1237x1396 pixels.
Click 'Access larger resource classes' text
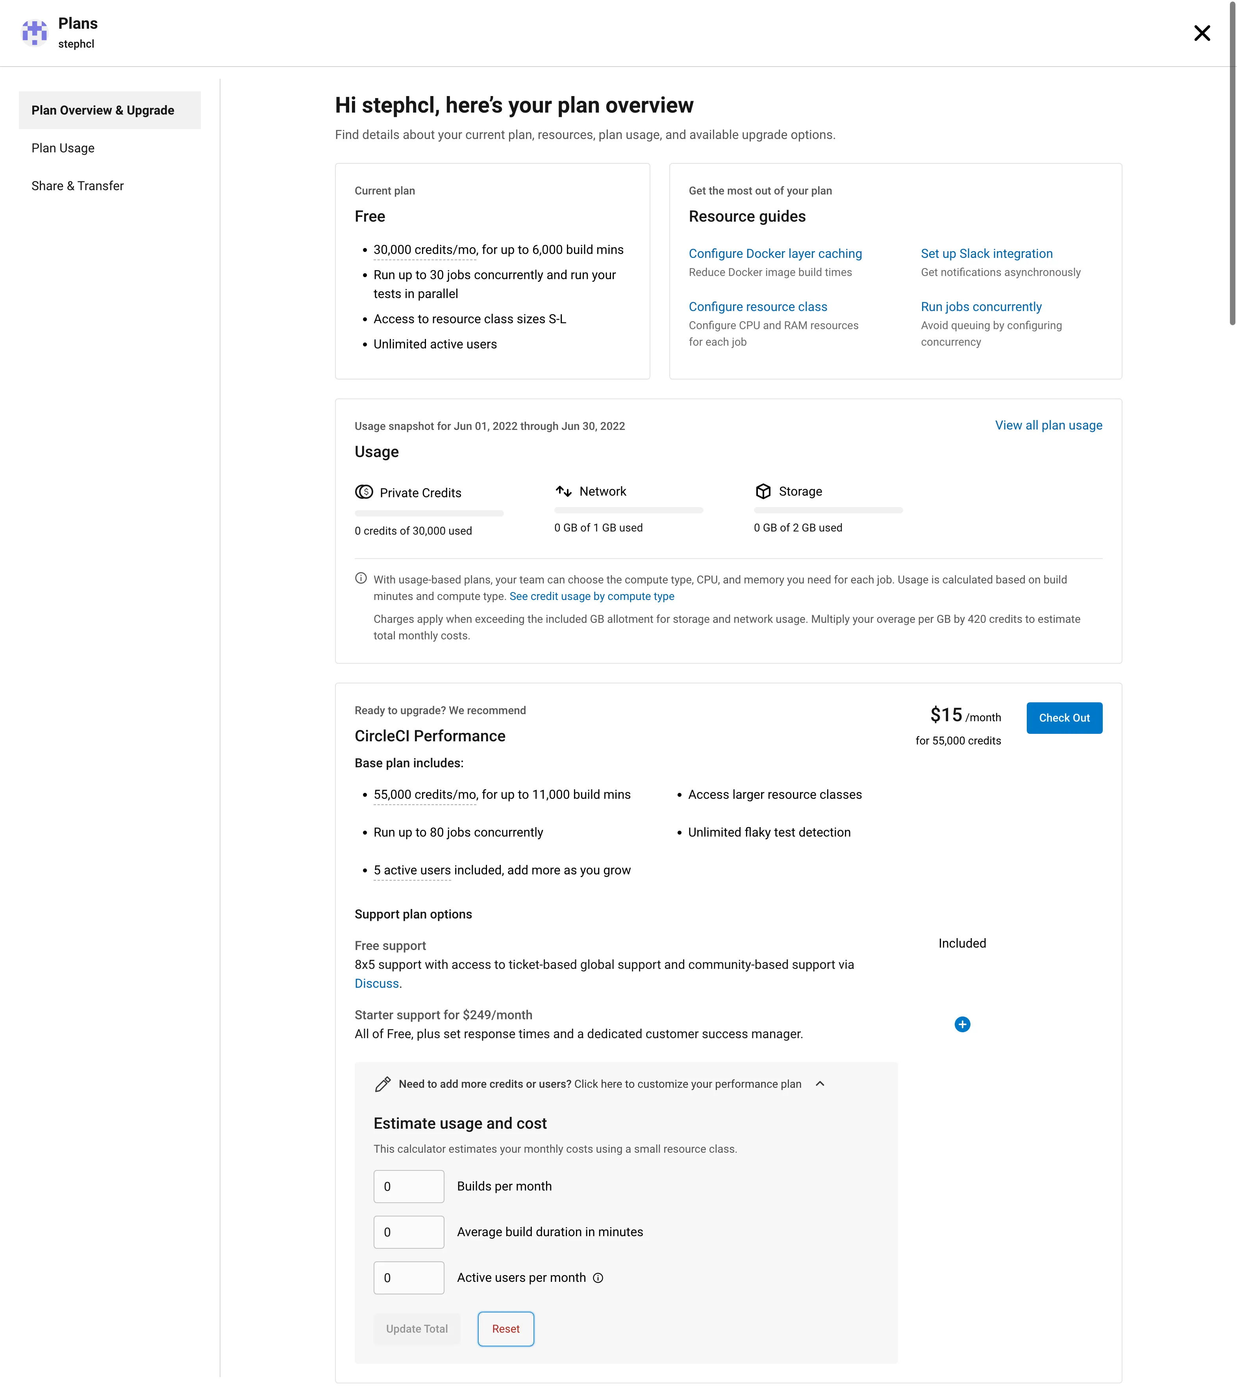point(774,795)
